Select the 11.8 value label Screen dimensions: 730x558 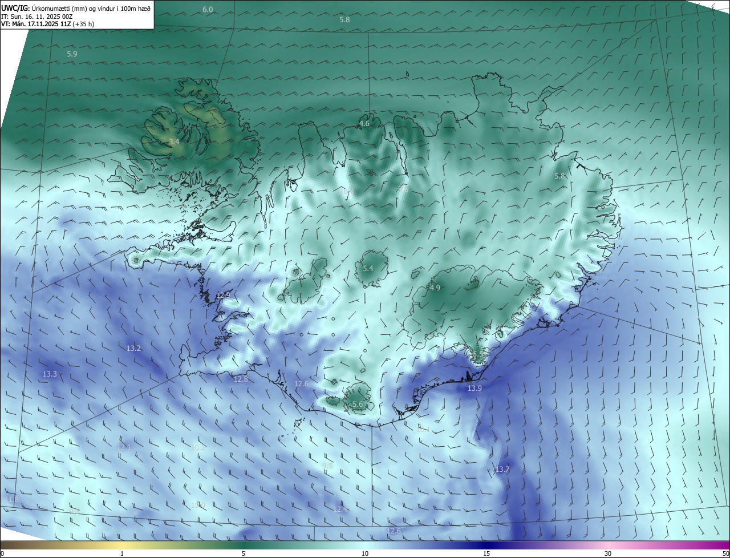[x=11, y=499]
